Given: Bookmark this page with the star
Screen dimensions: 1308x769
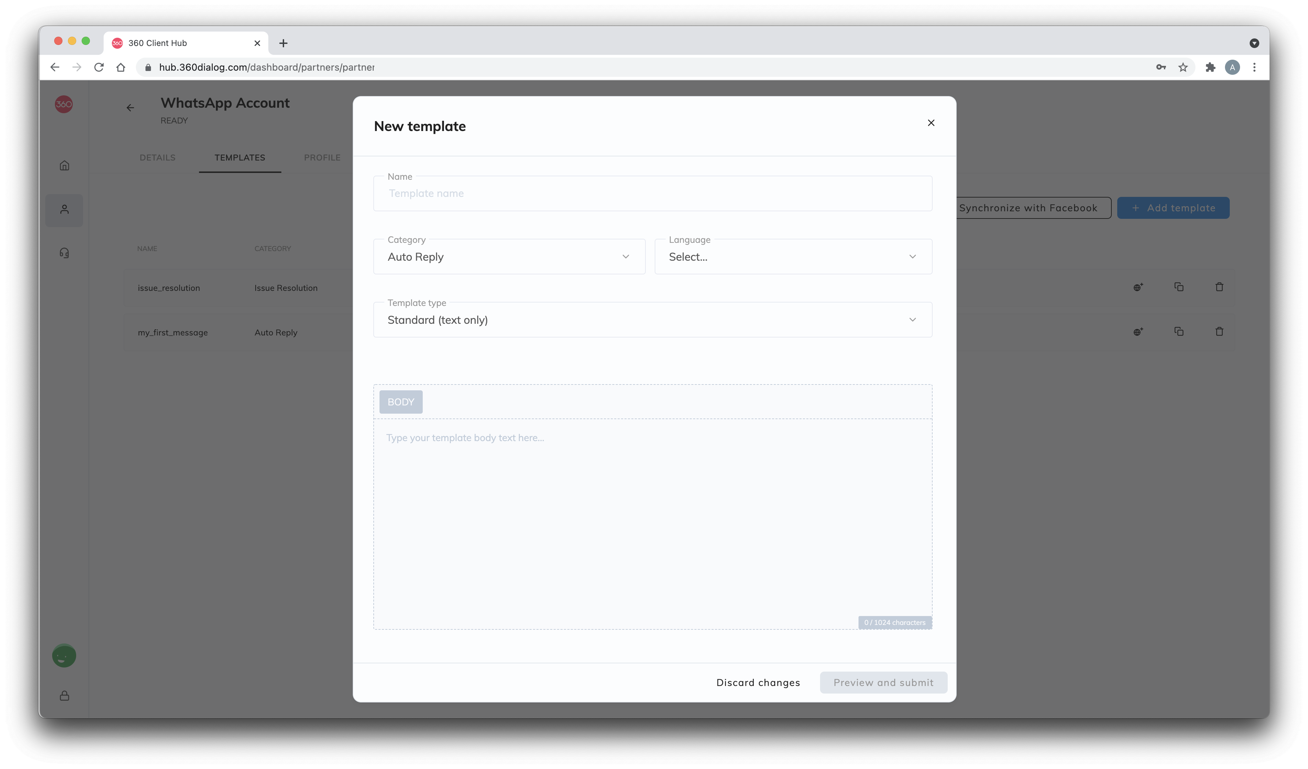Looking at the screenshot, I should point(1183,68).
